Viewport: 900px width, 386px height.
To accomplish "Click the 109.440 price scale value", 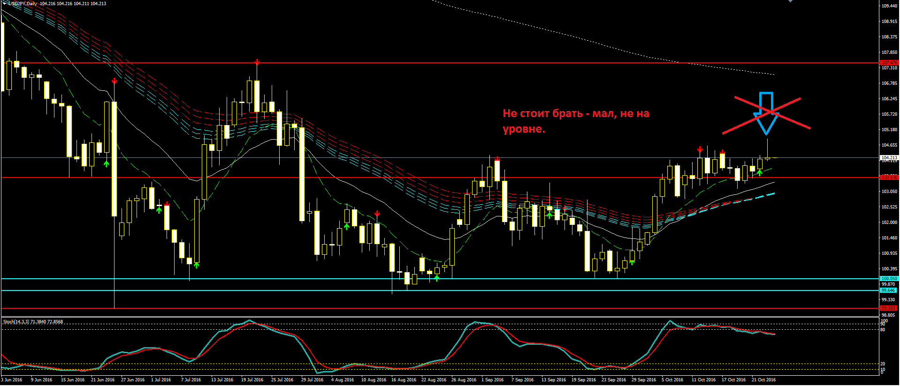I will [889, 6].
